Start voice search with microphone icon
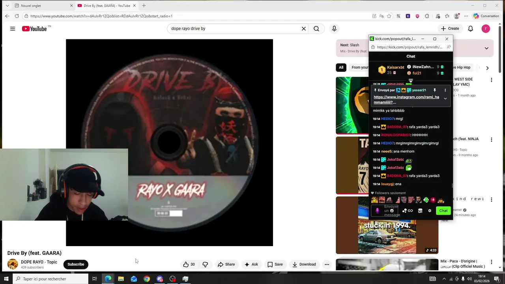 point(334,29)
